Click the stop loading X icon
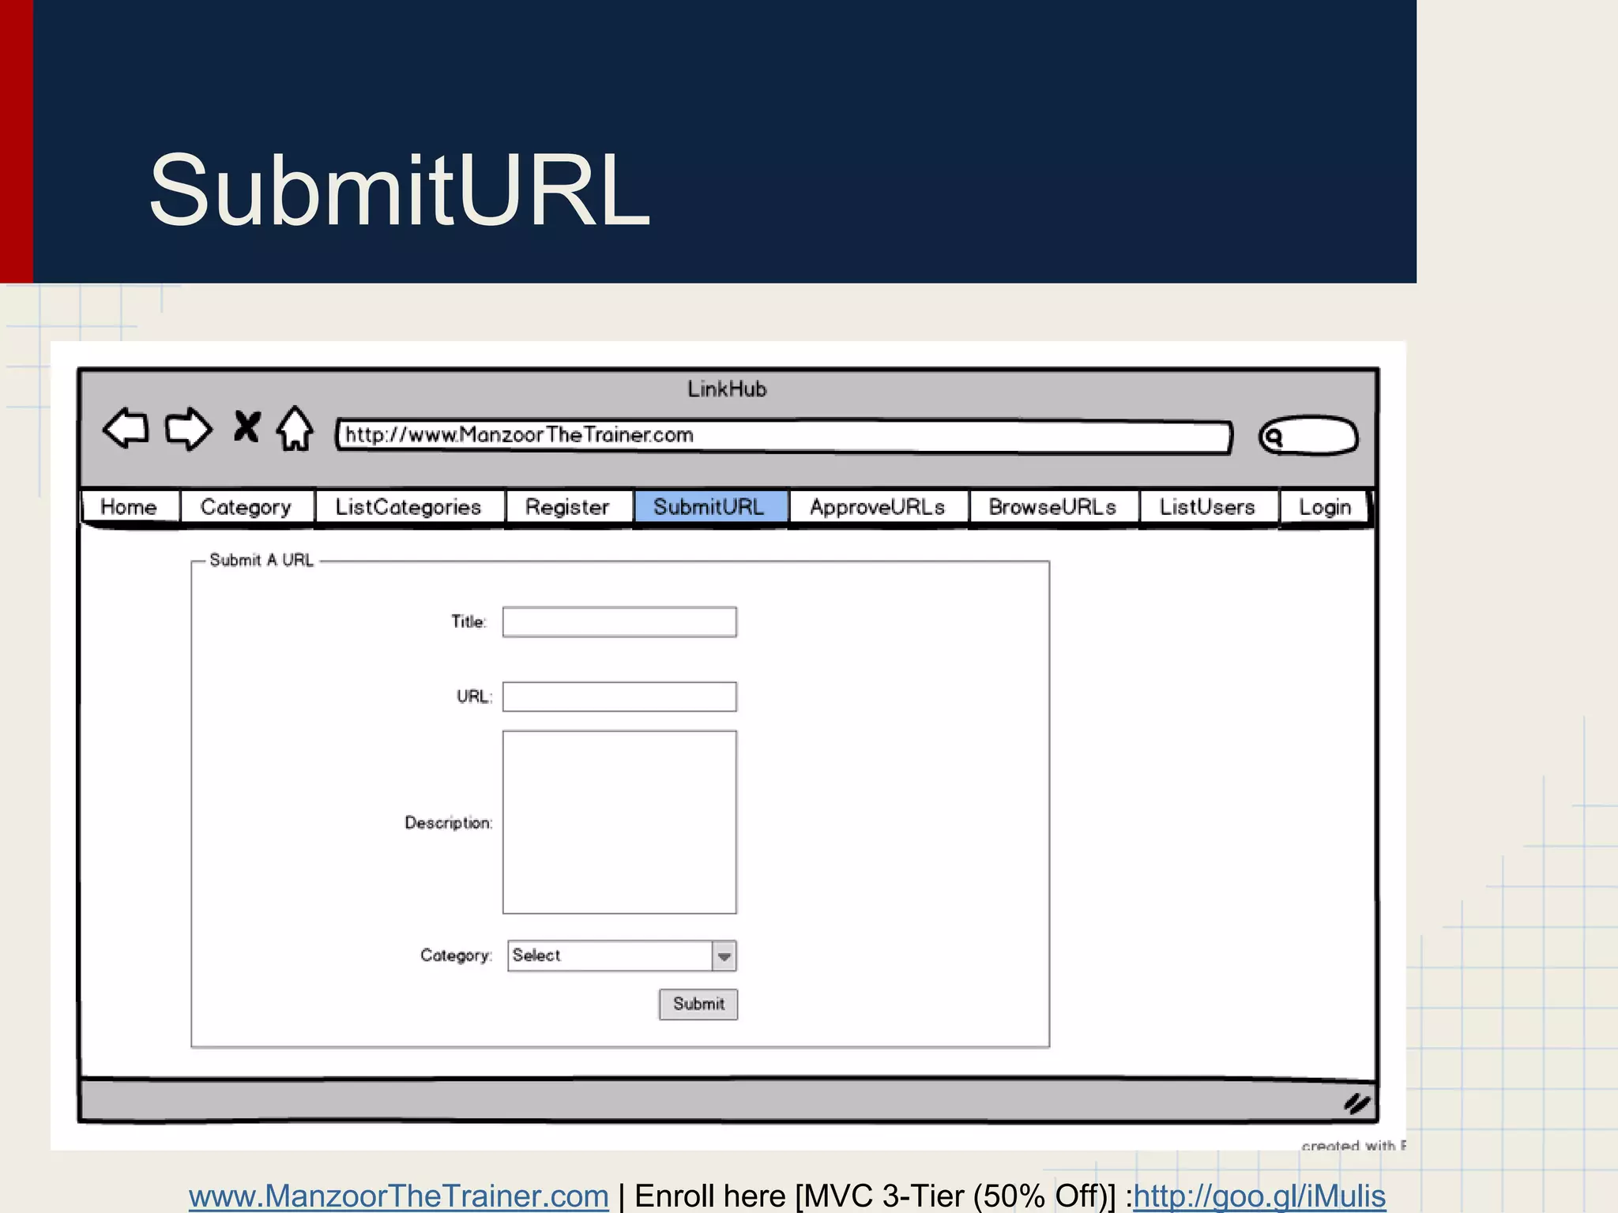The image size is (1618, 1213). click(x=247, y=426)
